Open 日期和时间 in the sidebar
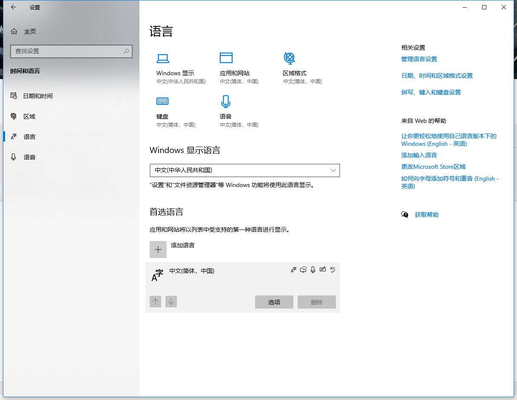Image resolution: width=517 pixels, height=400 pixels. point(38,96)
